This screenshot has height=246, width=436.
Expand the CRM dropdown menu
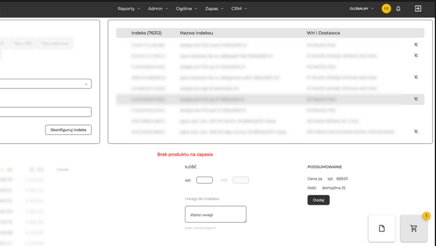click(239, 8)
